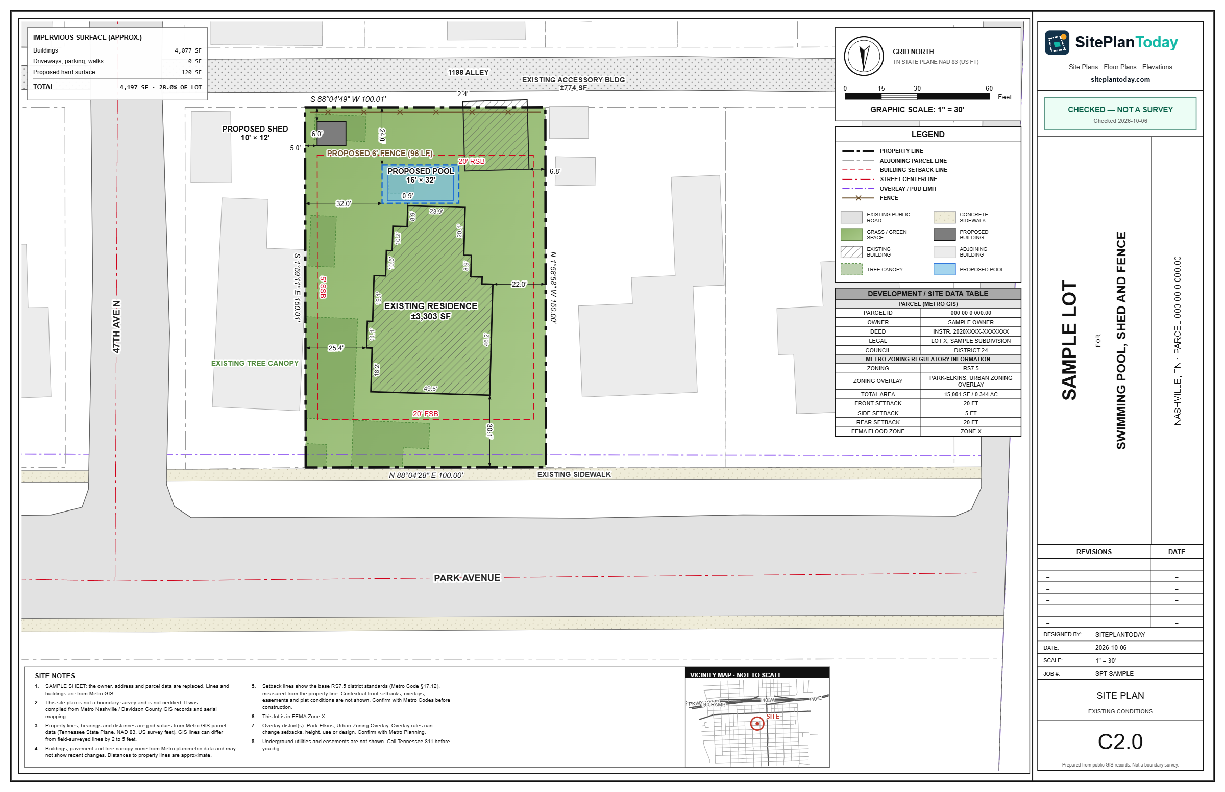The height and width of the screenshot is (792, 1225).
Task: Click the SitePlanToday logo icon
Action: pyautogui.click(x=1057, y=42)
